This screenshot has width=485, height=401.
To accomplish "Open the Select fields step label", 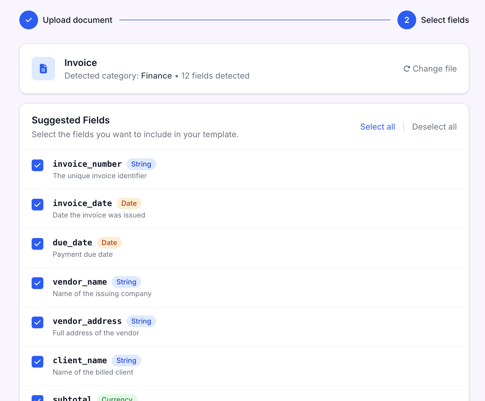I will [445, 20].
